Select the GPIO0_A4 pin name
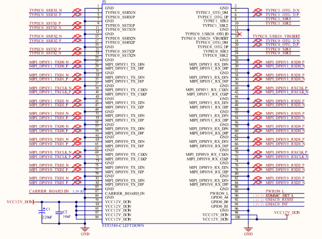The width and height of the screenshot is (322, 239). click(219, 197)
